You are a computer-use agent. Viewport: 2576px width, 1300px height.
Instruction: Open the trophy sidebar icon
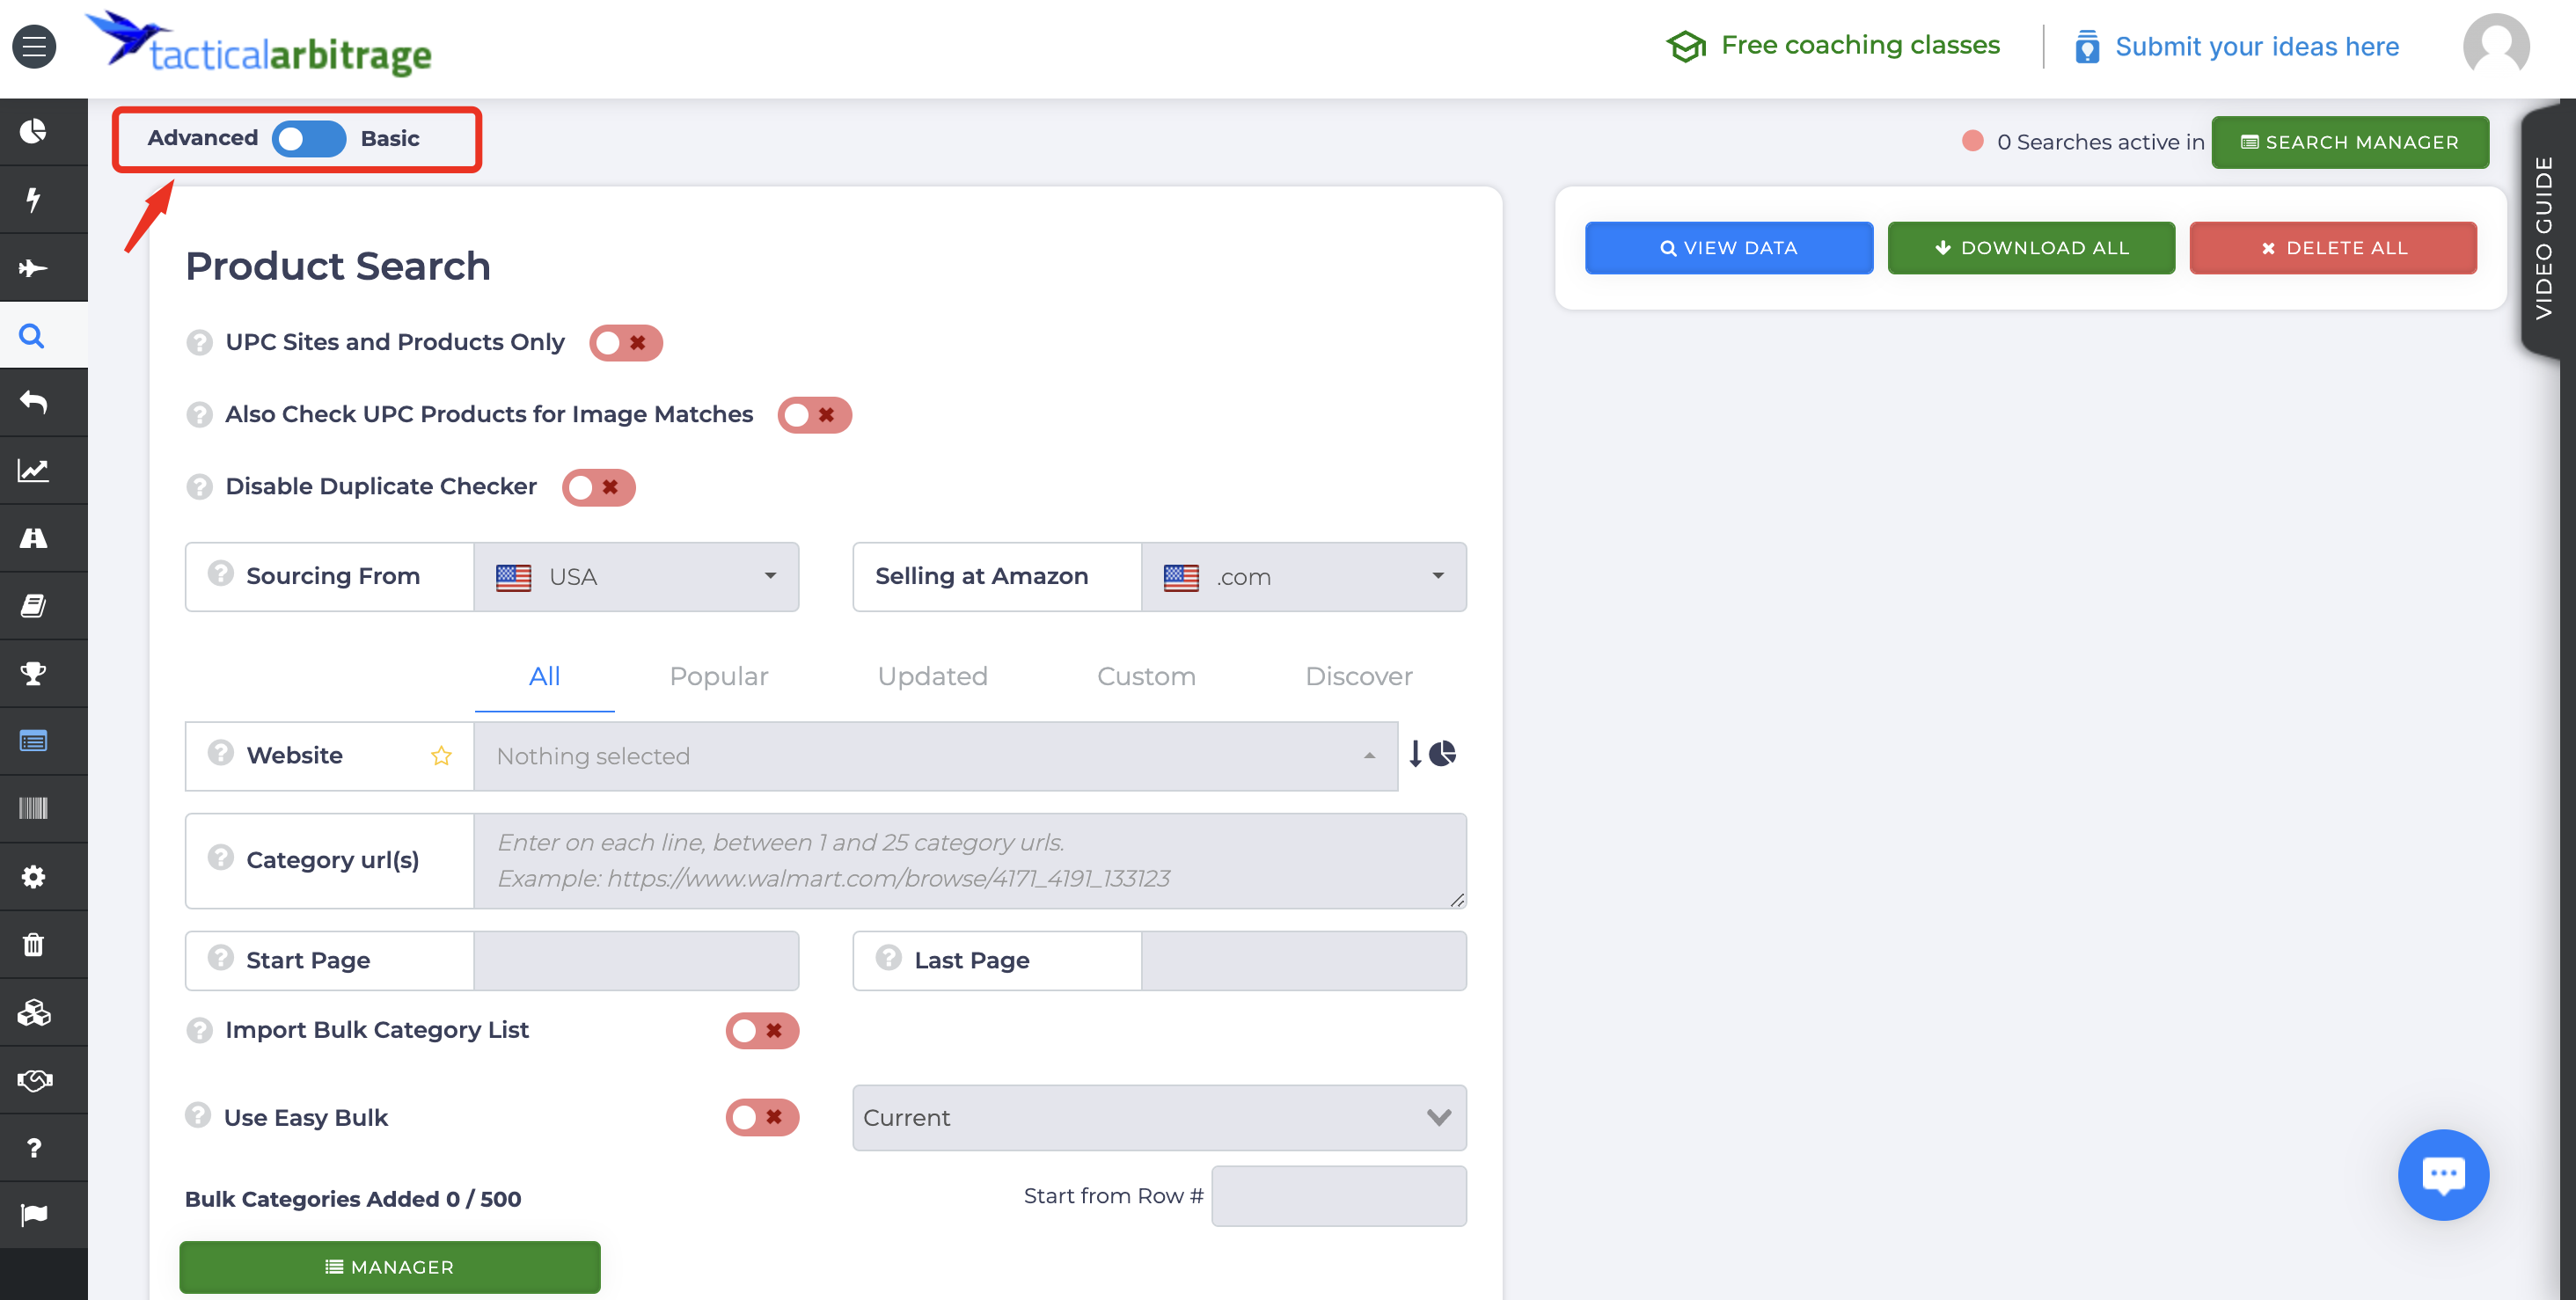point(34,673)
